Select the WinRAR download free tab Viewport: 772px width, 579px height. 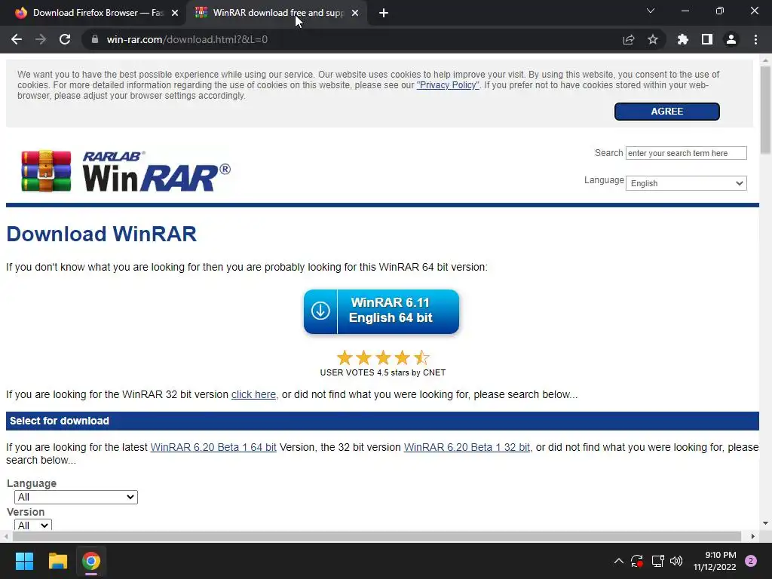coord(277,14)
